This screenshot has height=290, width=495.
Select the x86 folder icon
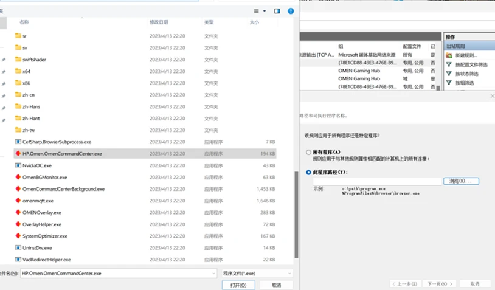[18, 83]
